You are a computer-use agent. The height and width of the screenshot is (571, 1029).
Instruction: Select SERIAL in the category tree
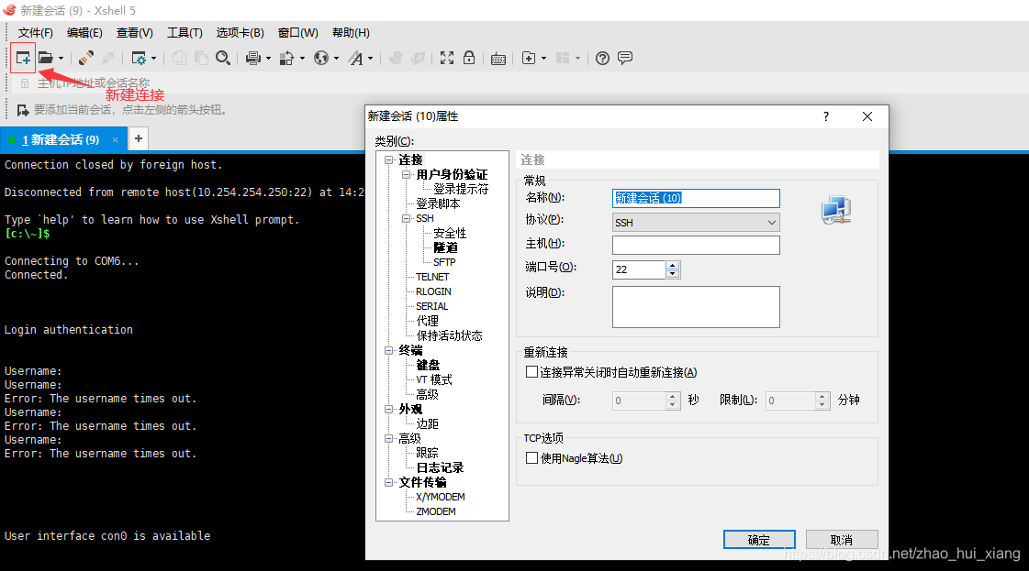point(431,306)
